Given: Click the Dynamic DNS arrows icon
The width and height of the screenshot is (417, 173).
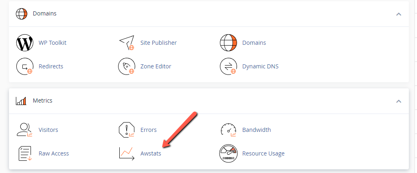Looking at the screenshot, I should (228, 66).
